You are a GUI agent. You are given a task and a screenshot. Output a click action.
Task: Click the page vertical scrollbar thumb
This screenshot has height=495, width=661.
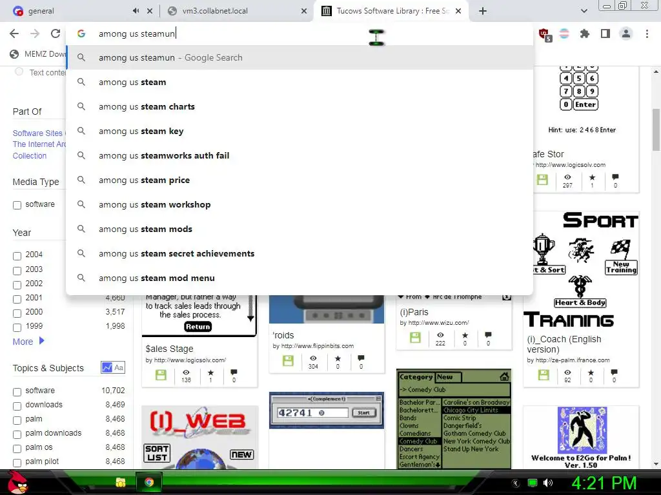point(656,130)
